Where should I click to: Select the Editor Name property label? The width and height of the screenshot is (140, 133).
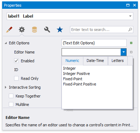coord(24,52)
